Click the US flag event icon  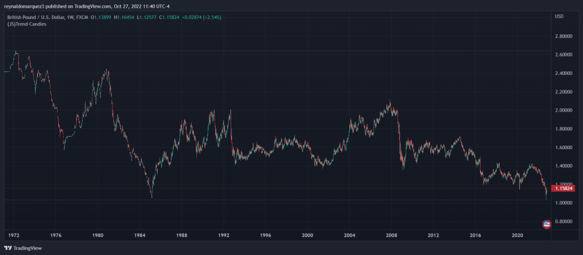click(x=547, y=224)
